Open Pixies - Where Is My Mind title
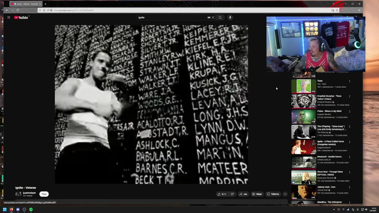The height and width of the screenshot is (213, 379). click(329, 111)
